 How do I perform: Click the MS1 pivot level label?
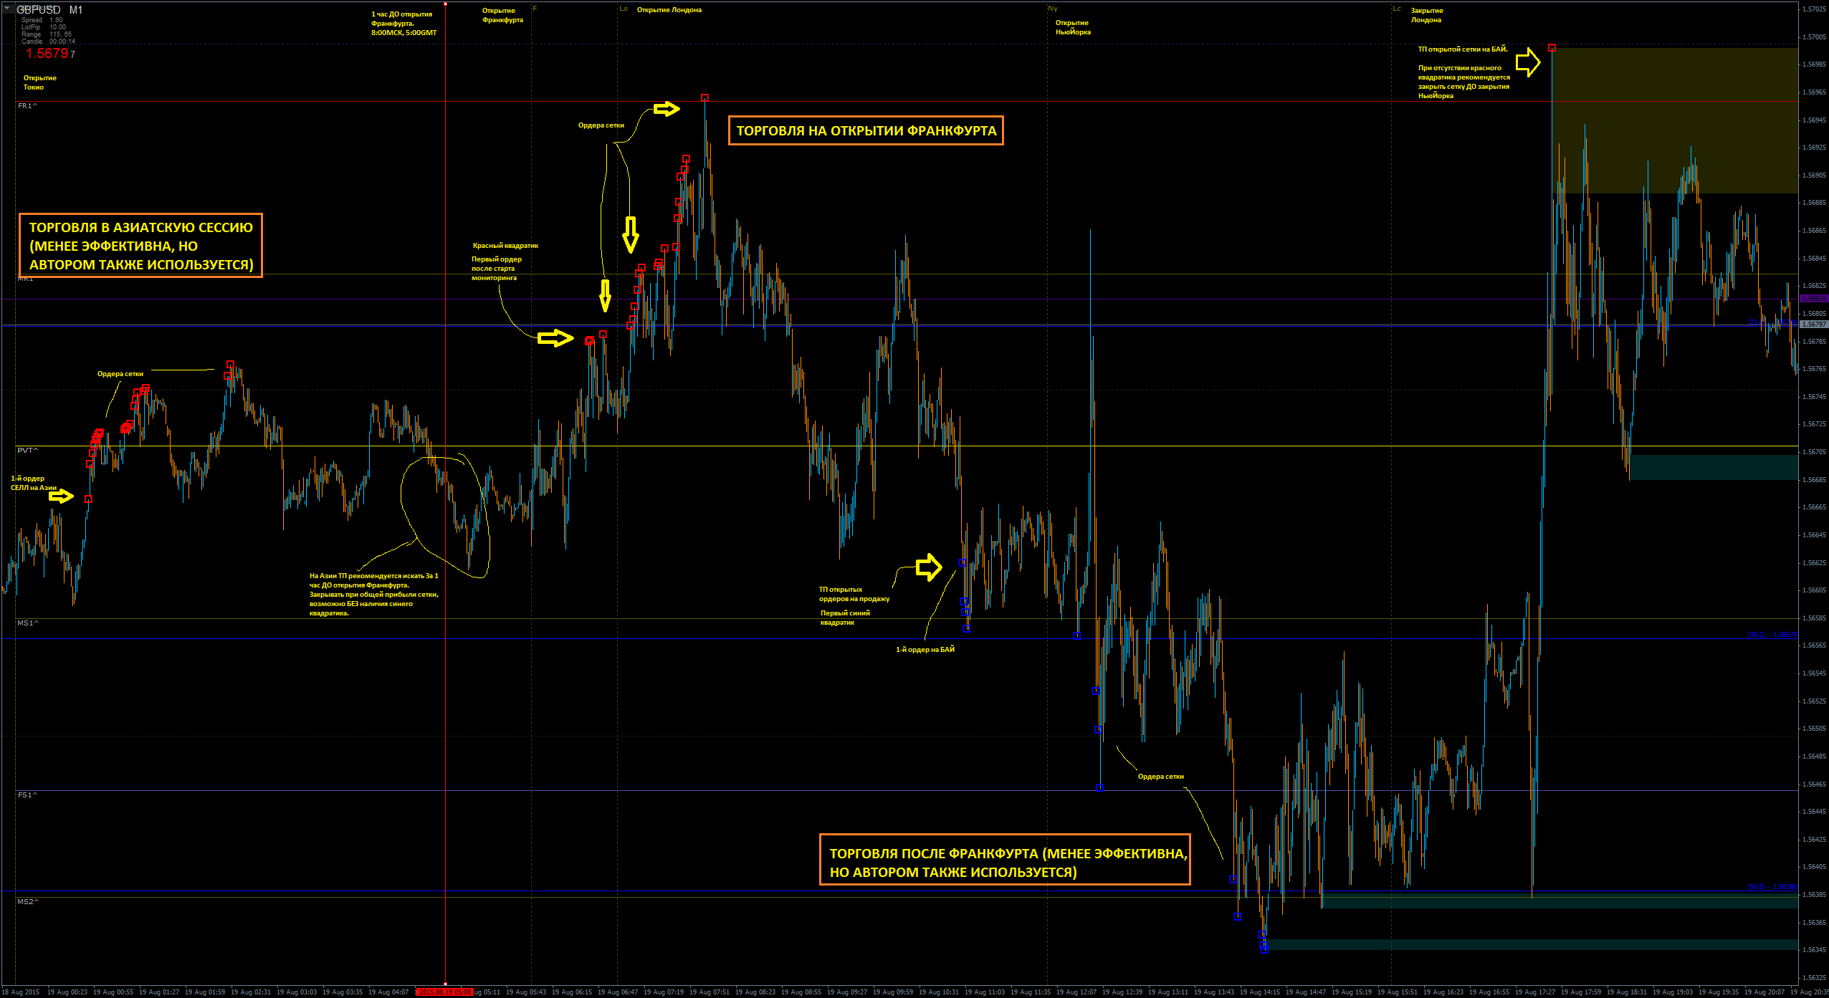tap(27, 623)
